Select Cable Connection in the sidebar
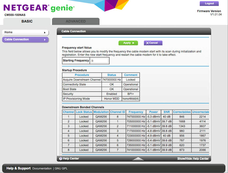The image size is (228, 173). click(25, 39)
